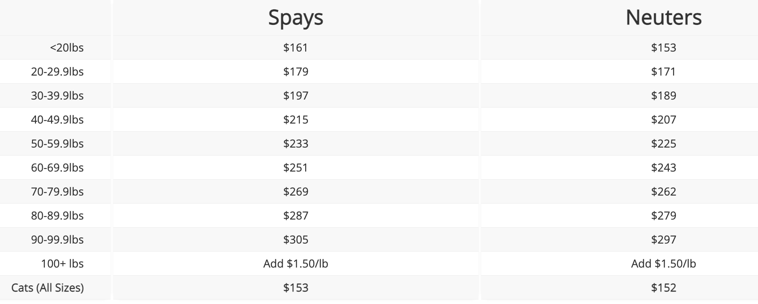The width and height of the screenshot is (758, 304).
Task: Click Add $1.50/lb in Spays column
Action: coord(295,264)
